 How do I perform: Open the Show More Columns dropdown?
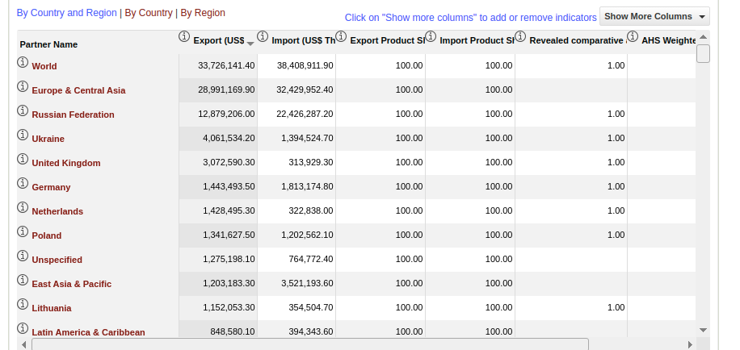(654, 16)
